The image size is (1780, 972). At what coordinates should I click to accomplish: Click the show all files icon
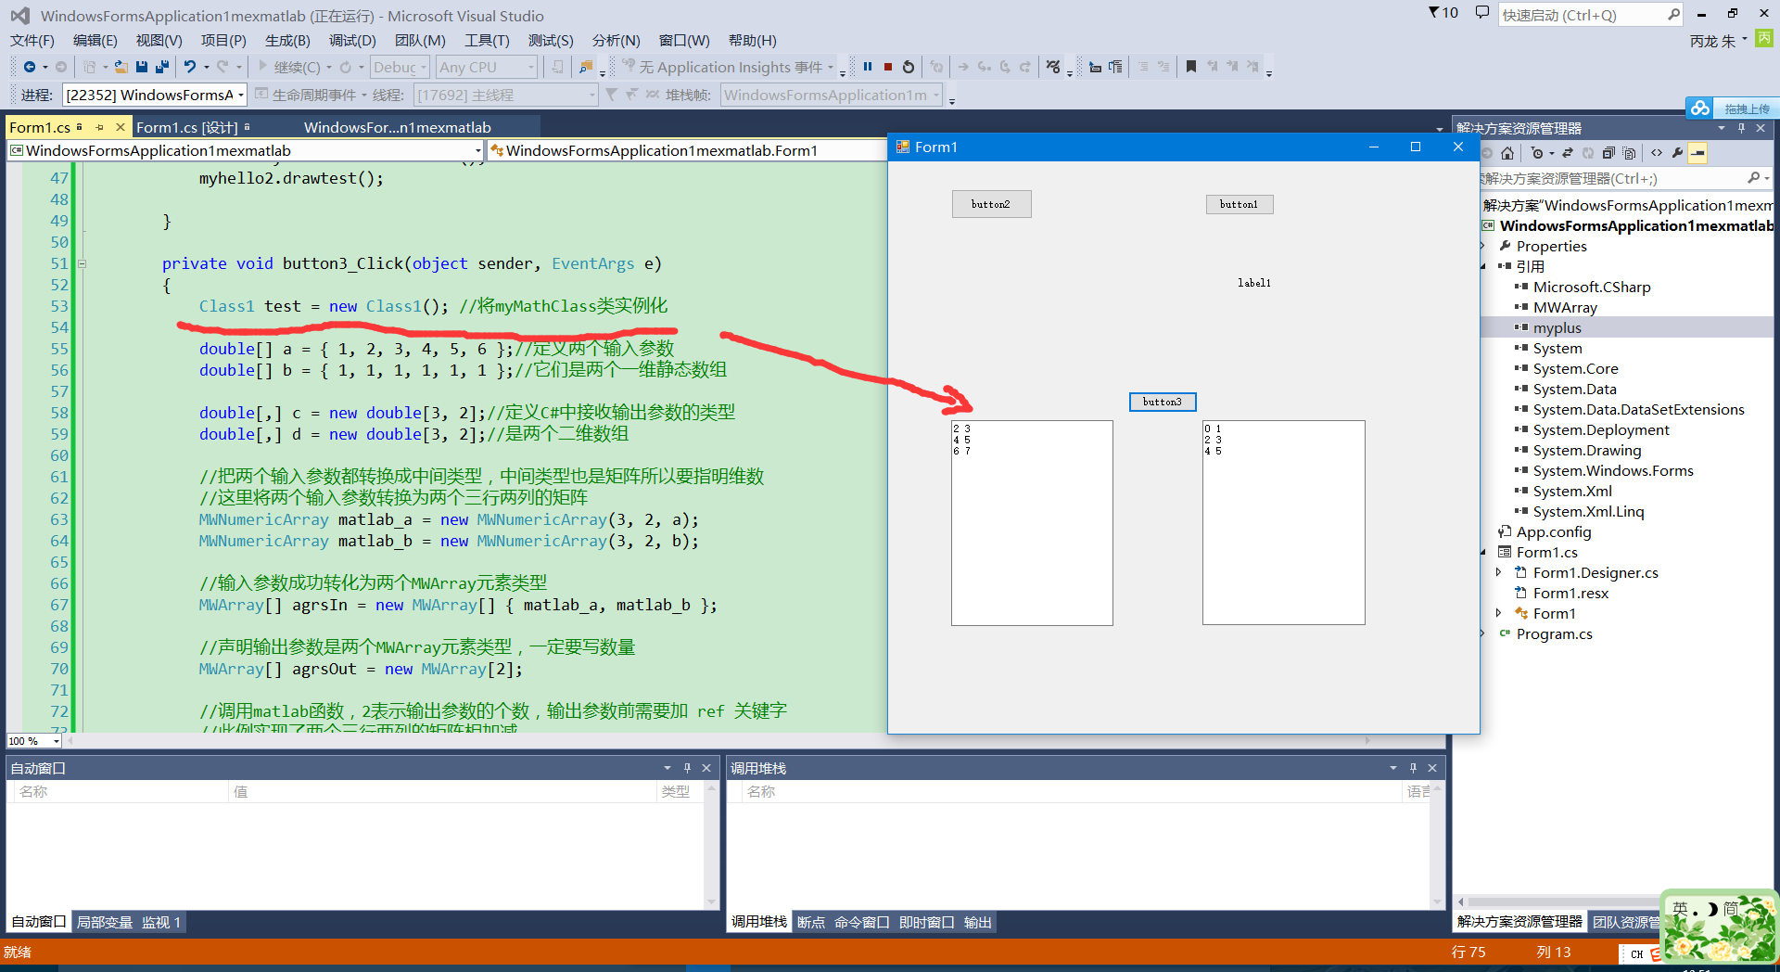coord(1629,153)
